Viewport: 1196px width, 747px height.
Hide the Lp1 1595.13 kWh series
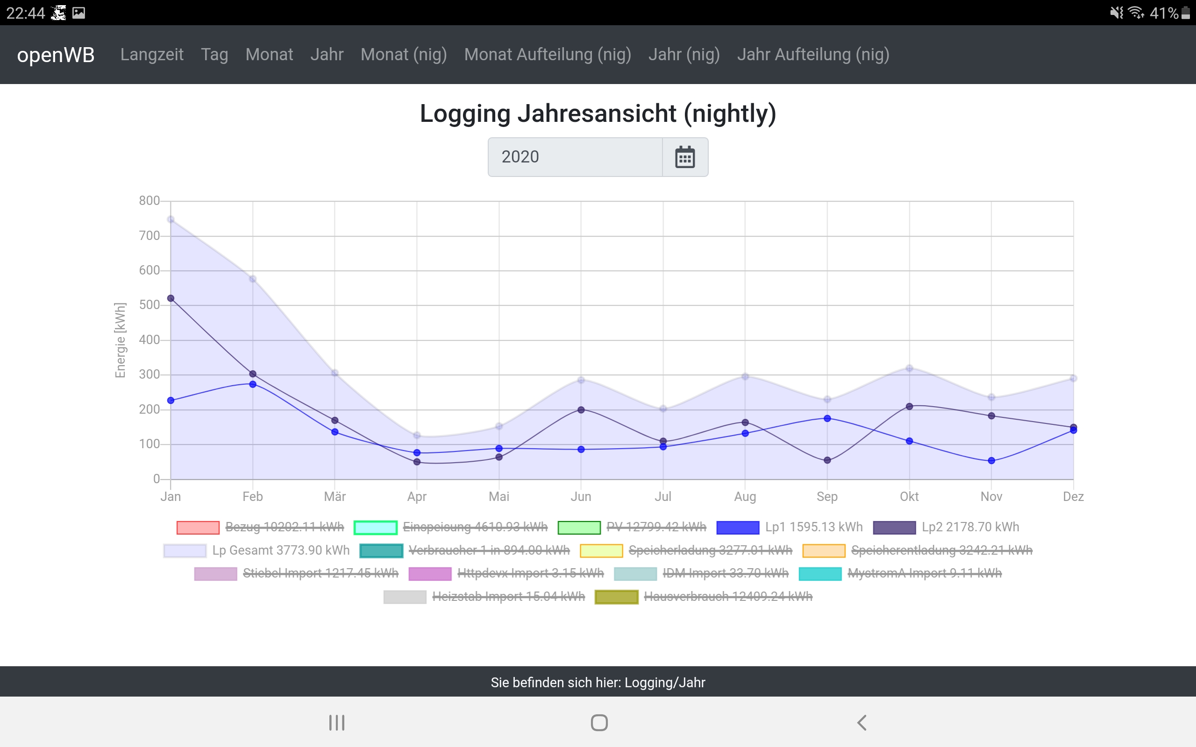tap(813, 527)
